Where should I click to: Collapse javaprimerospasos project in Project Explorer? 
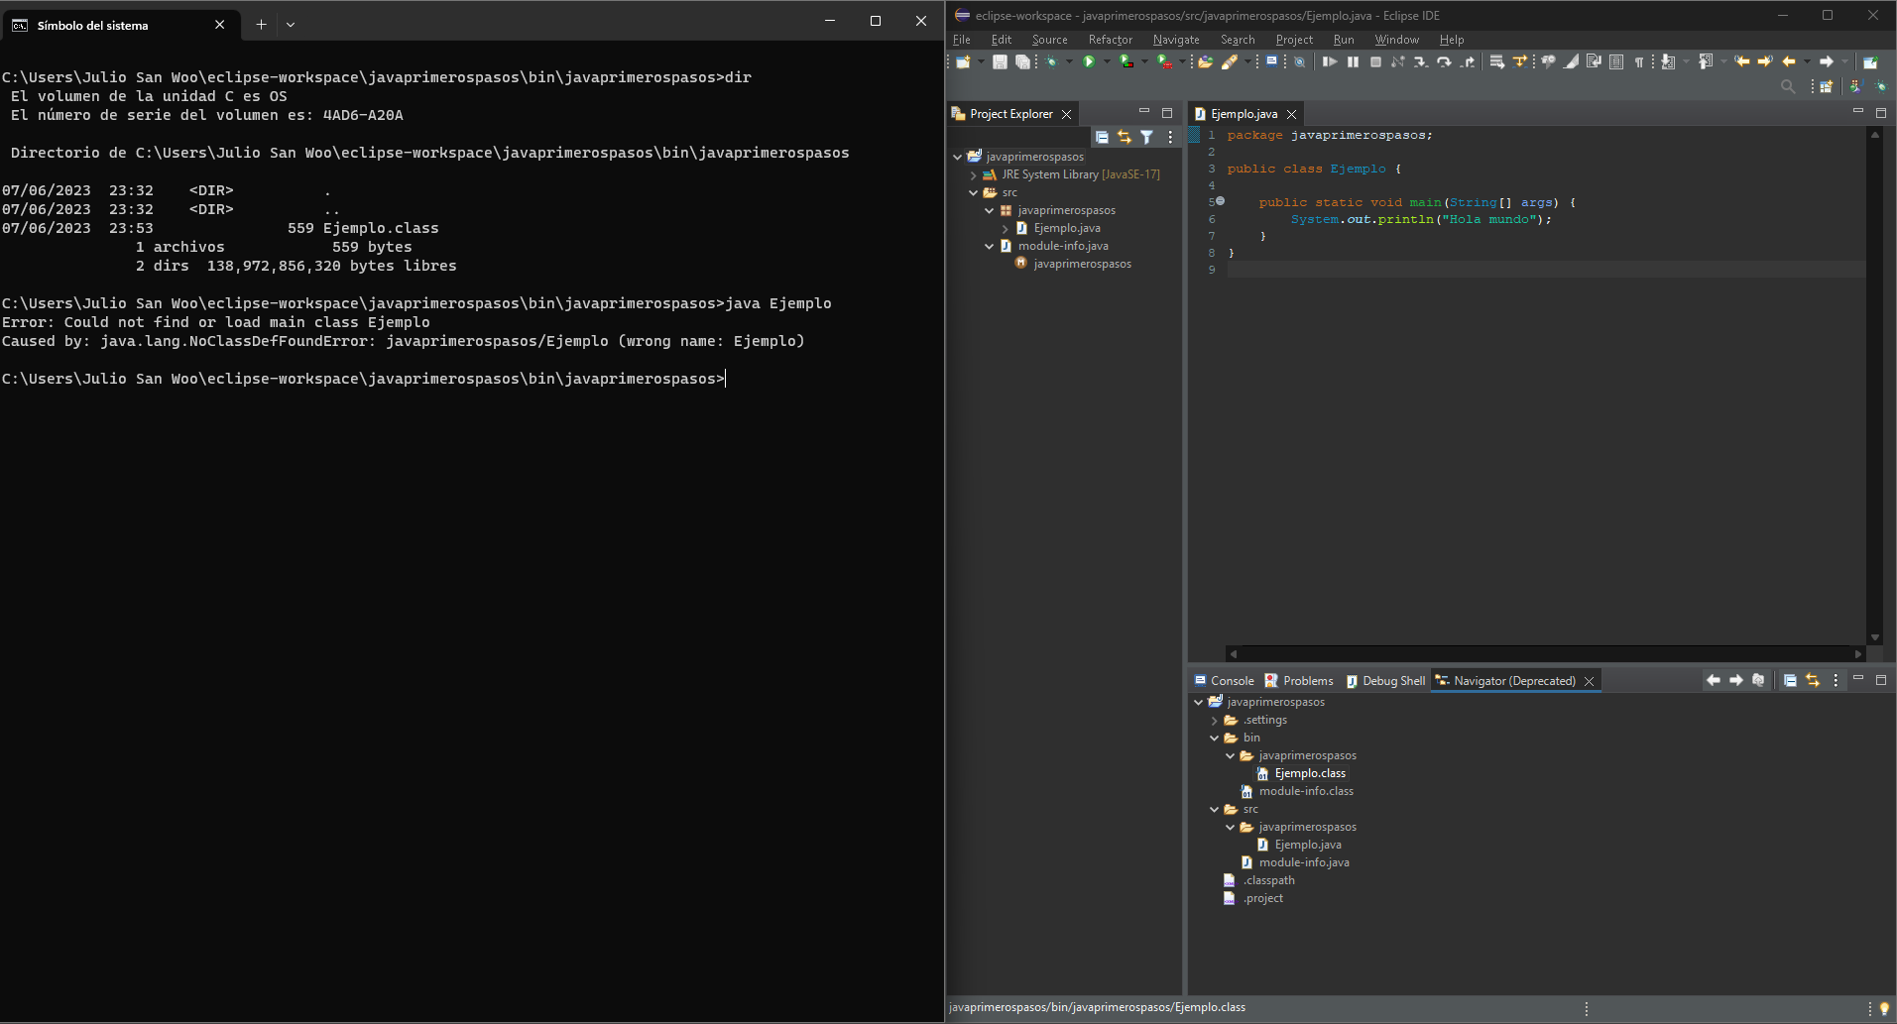click(x=958, y=157)
